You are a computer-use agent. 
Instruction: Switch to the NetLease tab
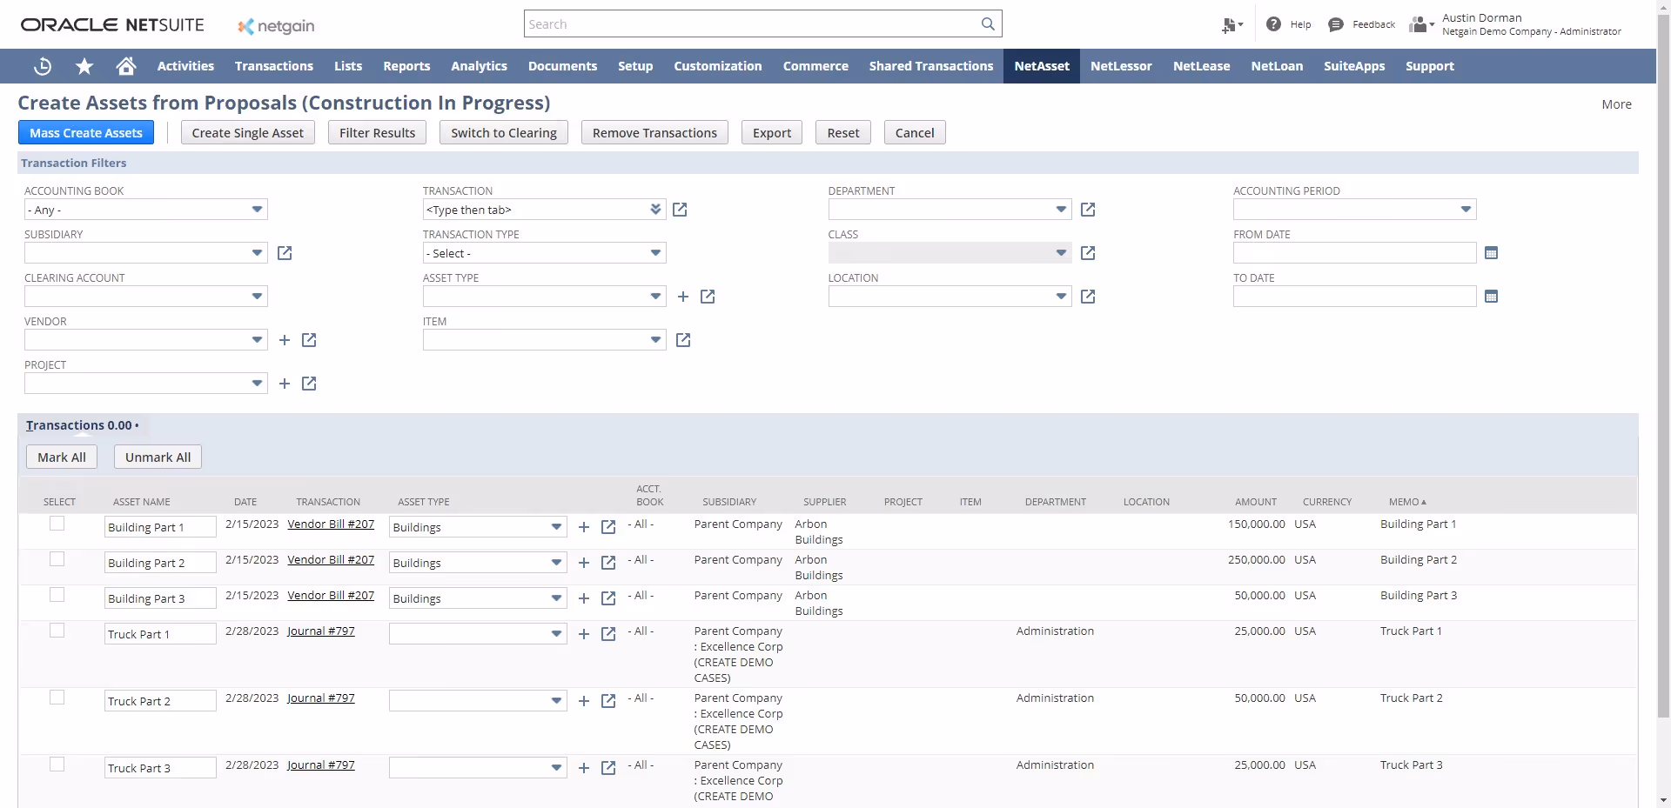click(x=1201, y=66)
